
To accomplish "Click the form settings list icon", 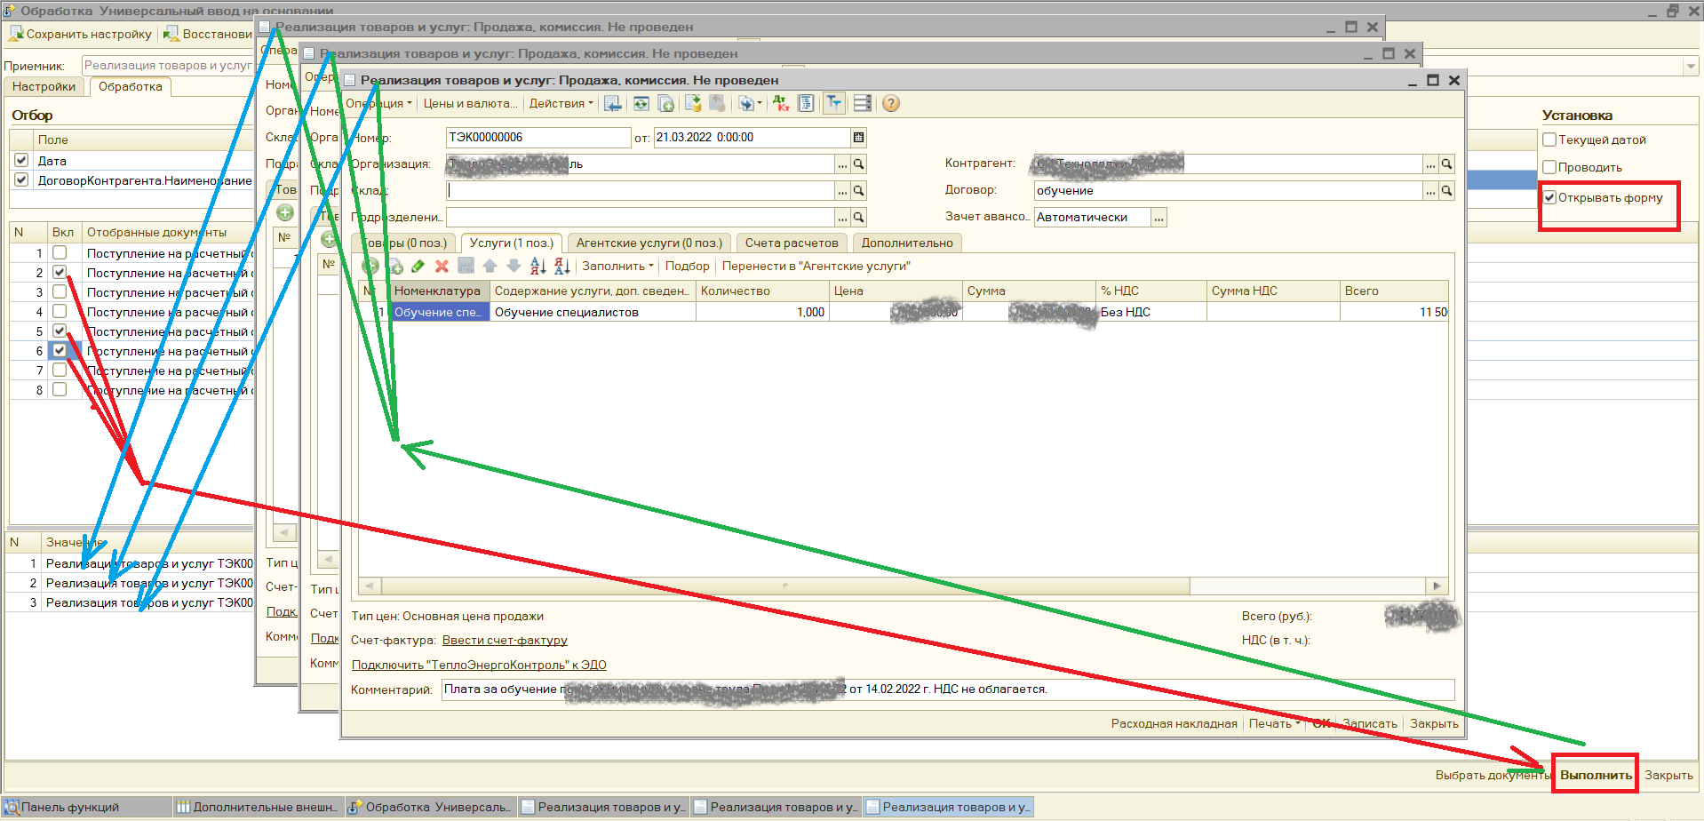I will pyautogui.click(x=862, y=104).
